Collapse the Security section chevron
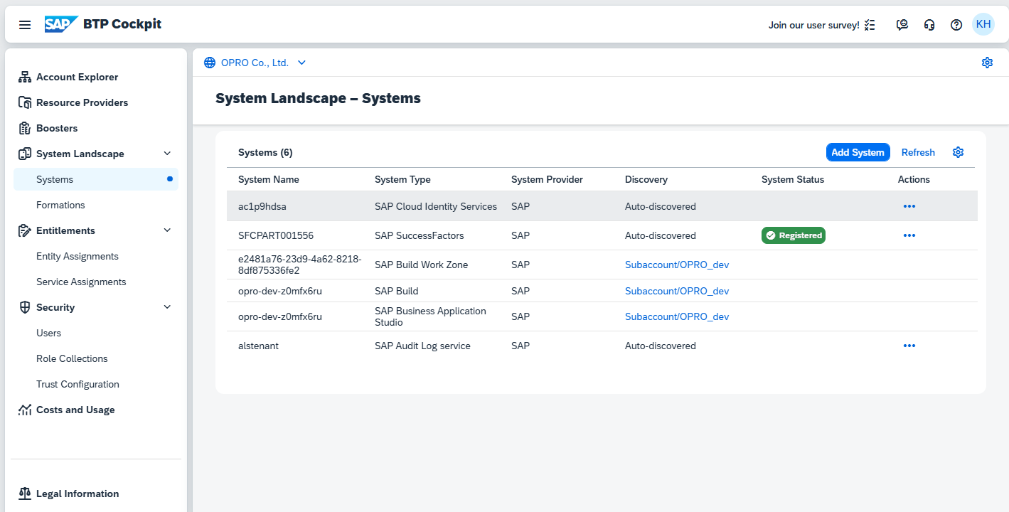1009x512 pixels. coord(167,307)
